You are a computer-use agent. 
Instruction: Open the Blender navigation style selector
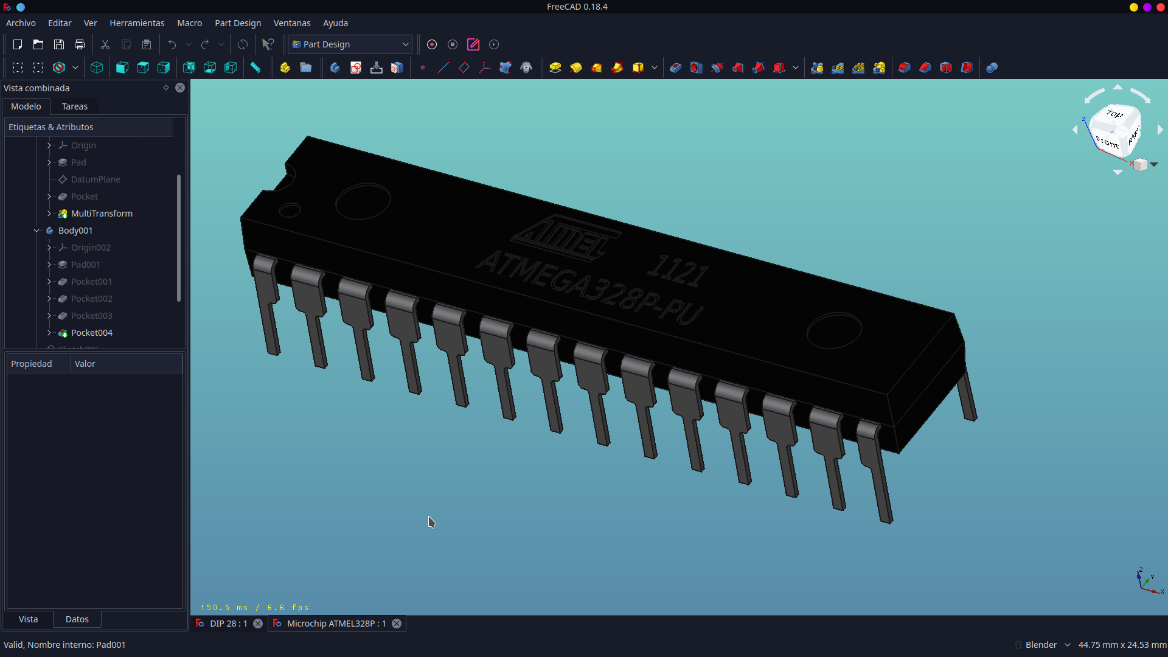click(1047, 645)
